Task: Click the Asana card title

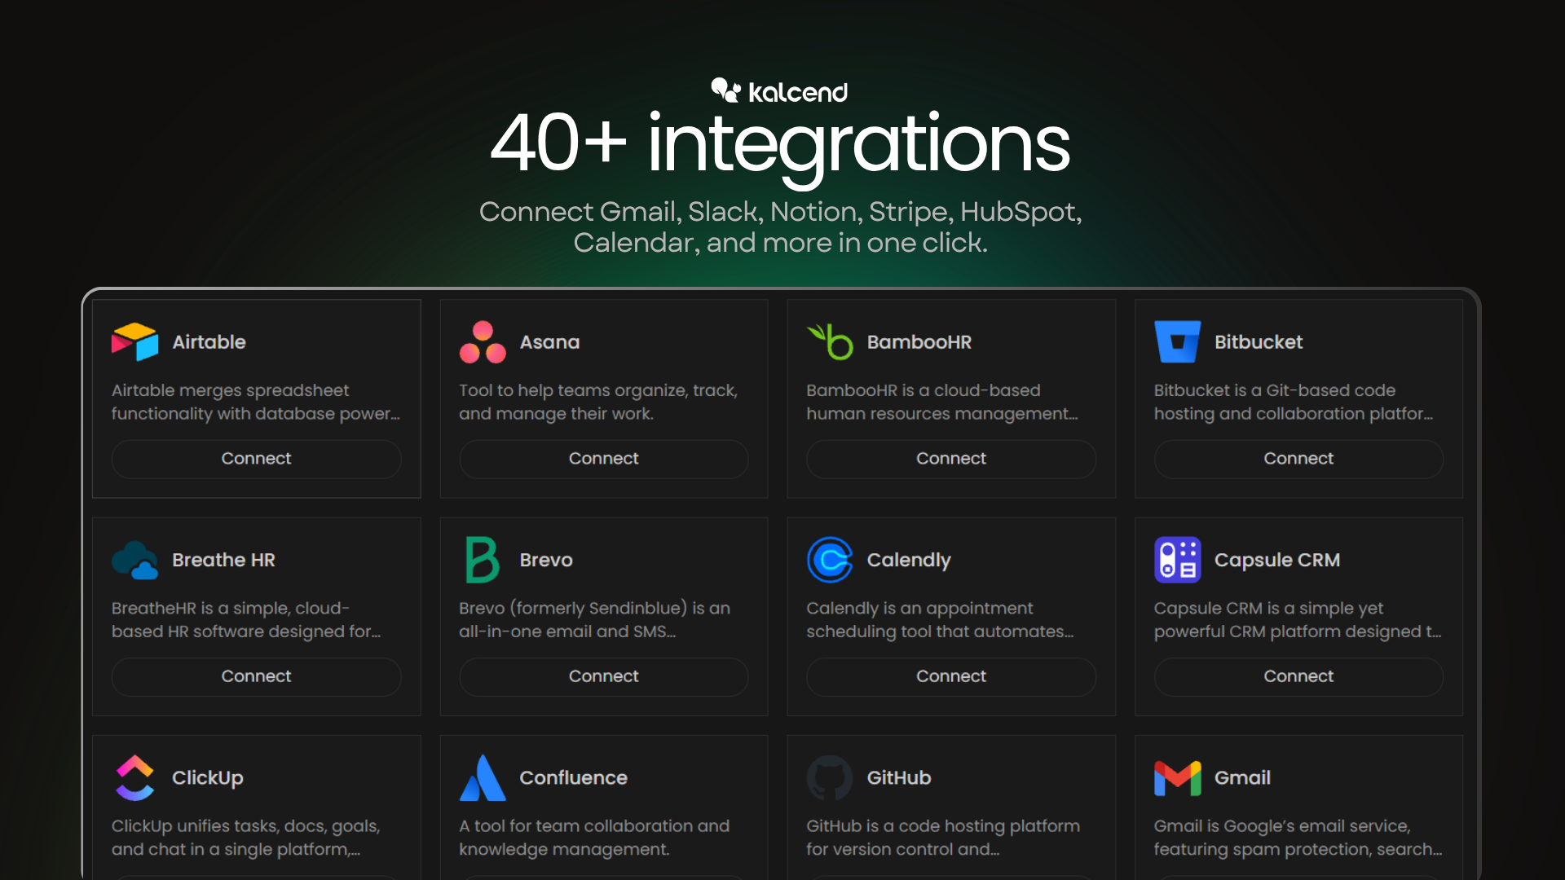Action: point(549,342)
